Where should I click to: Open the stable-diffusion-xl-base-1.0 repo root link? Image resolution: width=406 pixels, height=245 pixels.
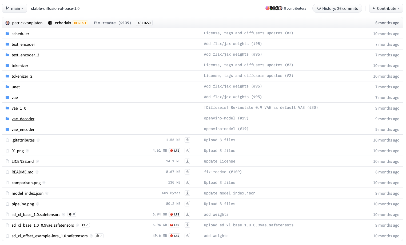click(55, 8)
